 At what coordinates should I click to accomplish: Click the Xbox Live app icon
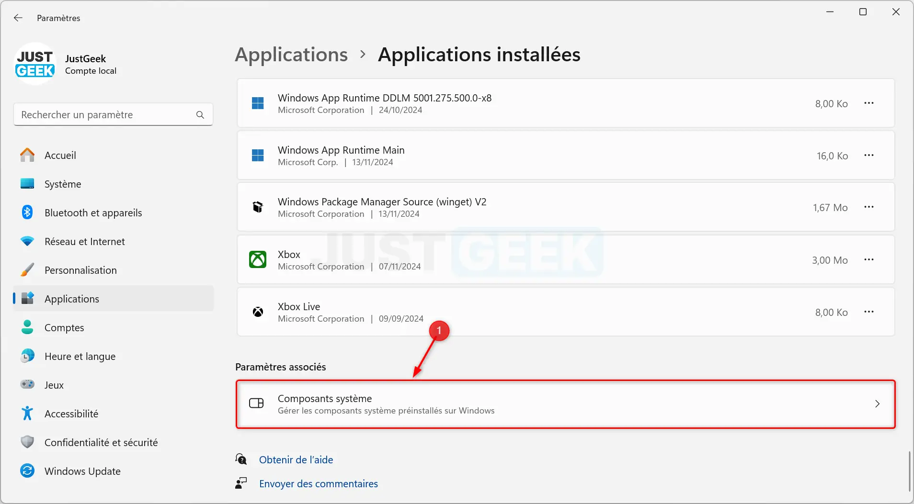[x=258, y=312]
